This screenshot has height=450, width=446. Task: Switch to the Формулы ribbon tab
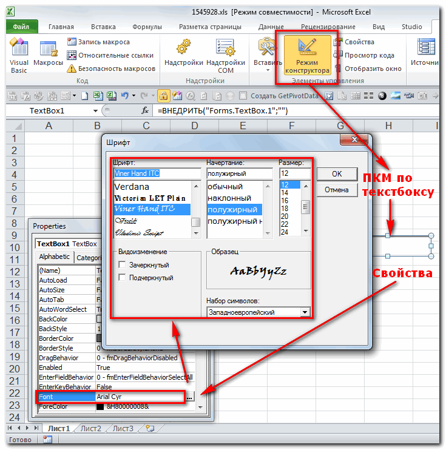pos(147,27)
